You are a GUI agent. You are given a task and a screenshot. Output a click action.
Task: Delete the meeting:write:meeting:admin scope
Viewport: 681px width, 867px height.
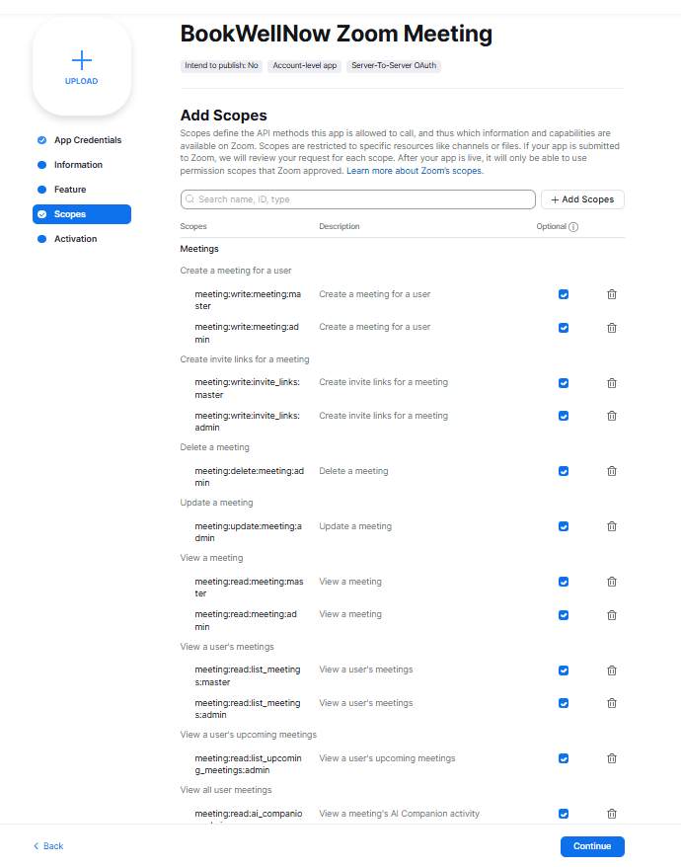[x=611, y=328]
